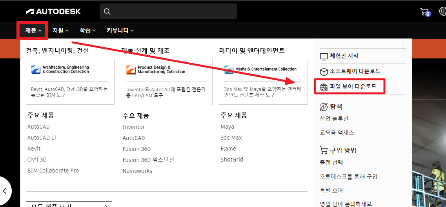Open the globe language selector icon
Screen dimensions: 446x207
443,11
